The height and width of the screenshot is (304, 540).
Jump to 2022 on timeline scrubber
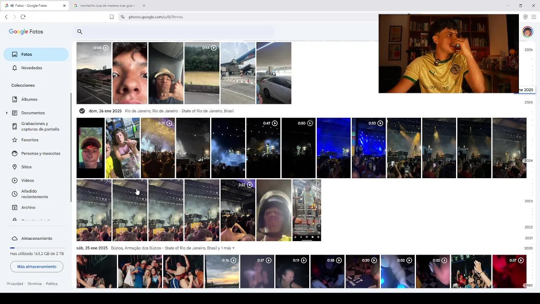(x=529, y=227)
